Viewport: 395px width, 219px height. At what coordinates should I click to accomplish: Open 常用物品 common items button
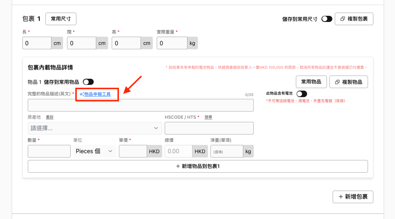coord(311,82)
